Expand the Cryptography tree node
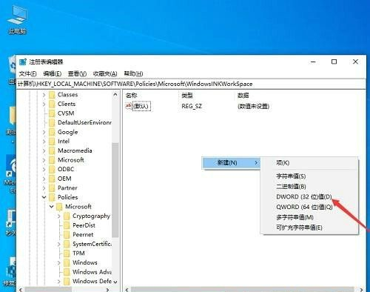This screenshot has width=370, height=292. 58,216
